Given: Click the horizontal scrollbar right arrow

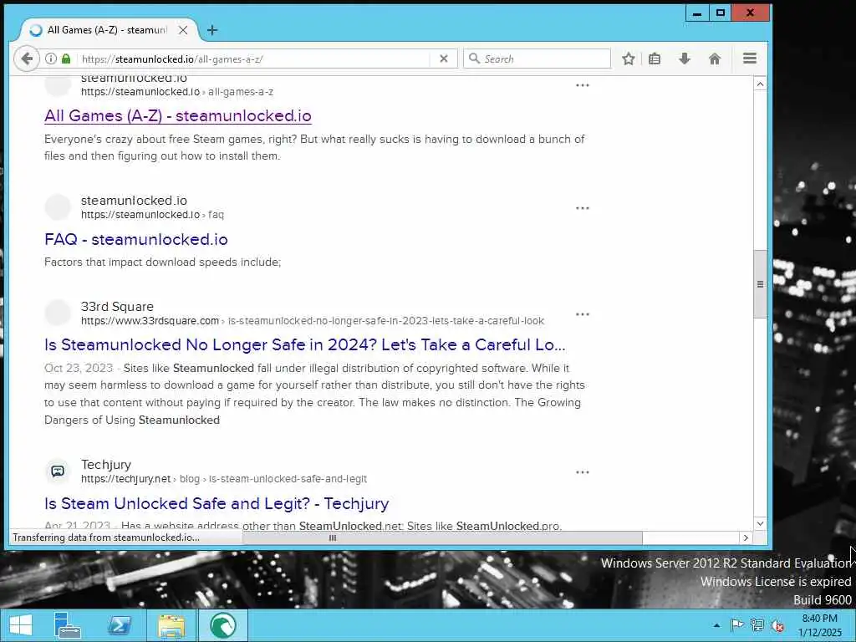Looking at the screenshot, I should tap(746, 538).
